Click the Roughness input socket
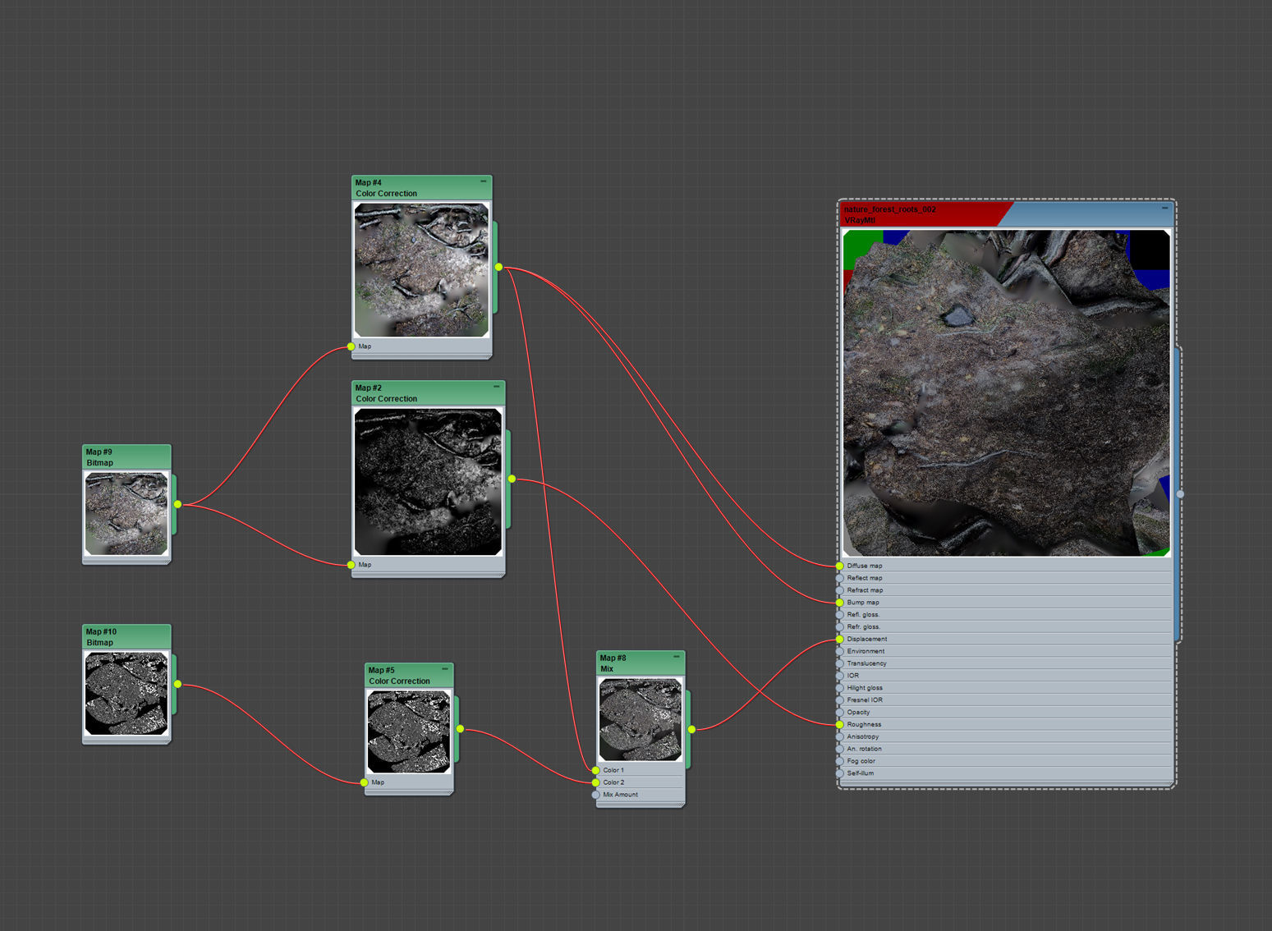The image size is (1272, 931). point(840,724)
